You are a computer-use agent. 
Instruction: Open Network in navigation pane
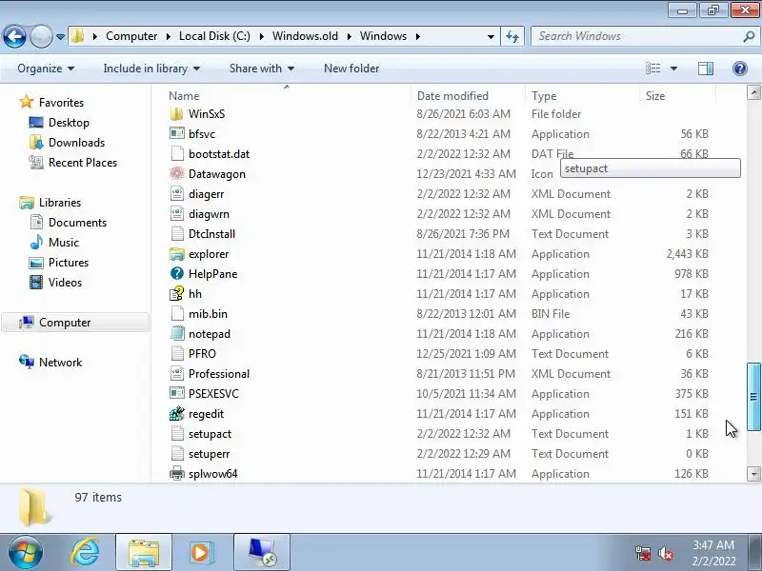click(x=60, y=363)
